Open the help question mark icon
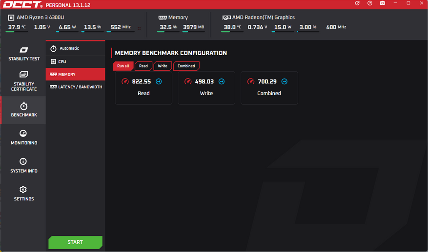The height and width of the screenshot is (252, 428). (370, 3)
